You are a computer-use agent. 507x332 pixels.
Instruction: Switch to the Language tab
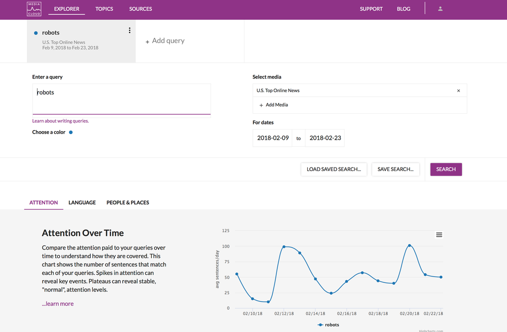(x=82, y=202)
